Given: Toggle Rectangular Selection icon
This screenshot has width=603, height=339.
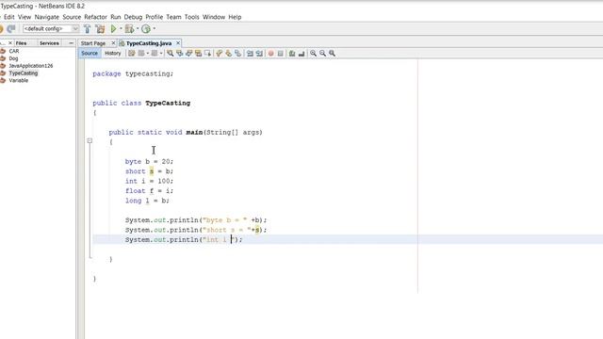Looking at the screenshot, I should pyautogui.click(x=207, y=54).
